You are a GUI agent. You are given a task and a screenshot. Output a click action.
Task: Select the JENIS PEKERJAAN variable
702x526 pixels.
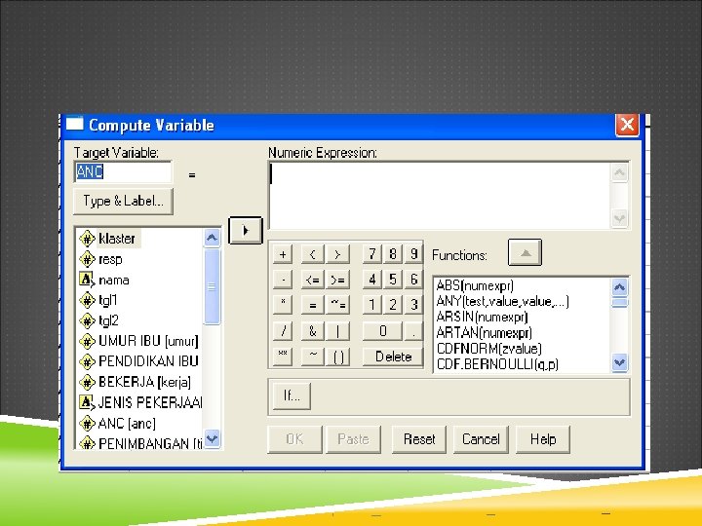click(x=139, y=402)
